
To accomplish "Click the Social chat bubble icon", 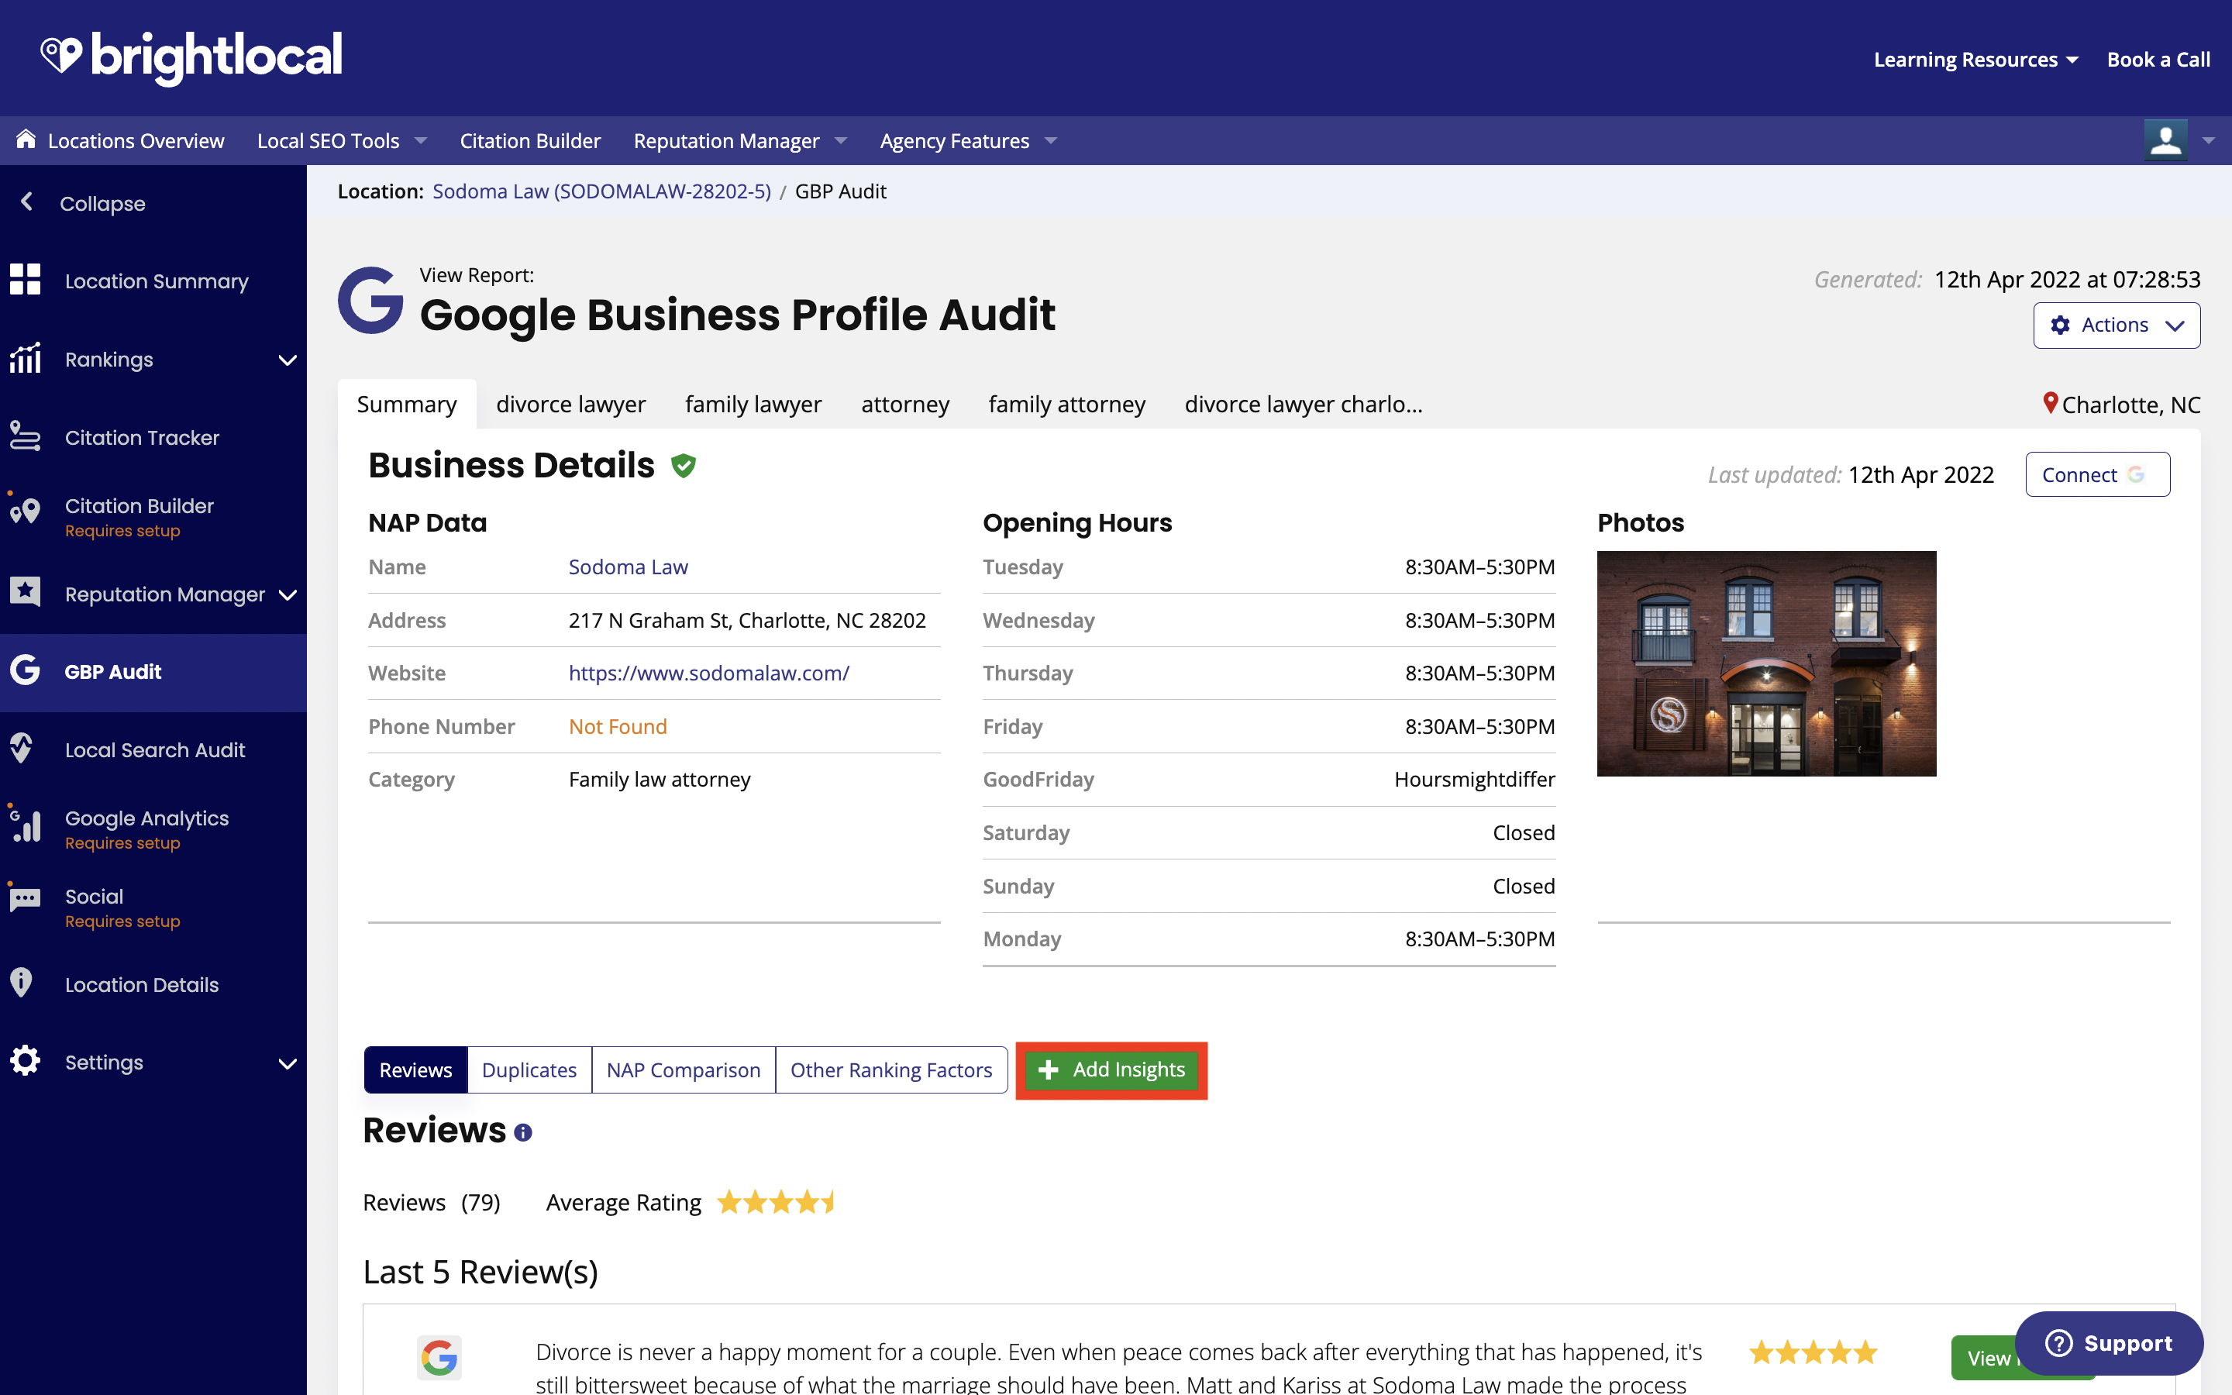I will (25, 900).
